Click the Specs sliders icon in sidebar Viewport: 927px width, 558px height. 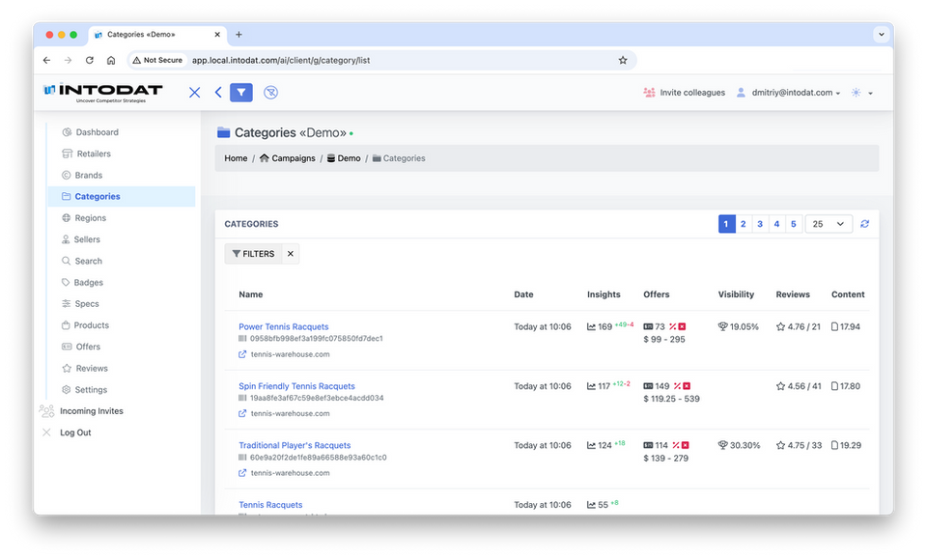67,304
